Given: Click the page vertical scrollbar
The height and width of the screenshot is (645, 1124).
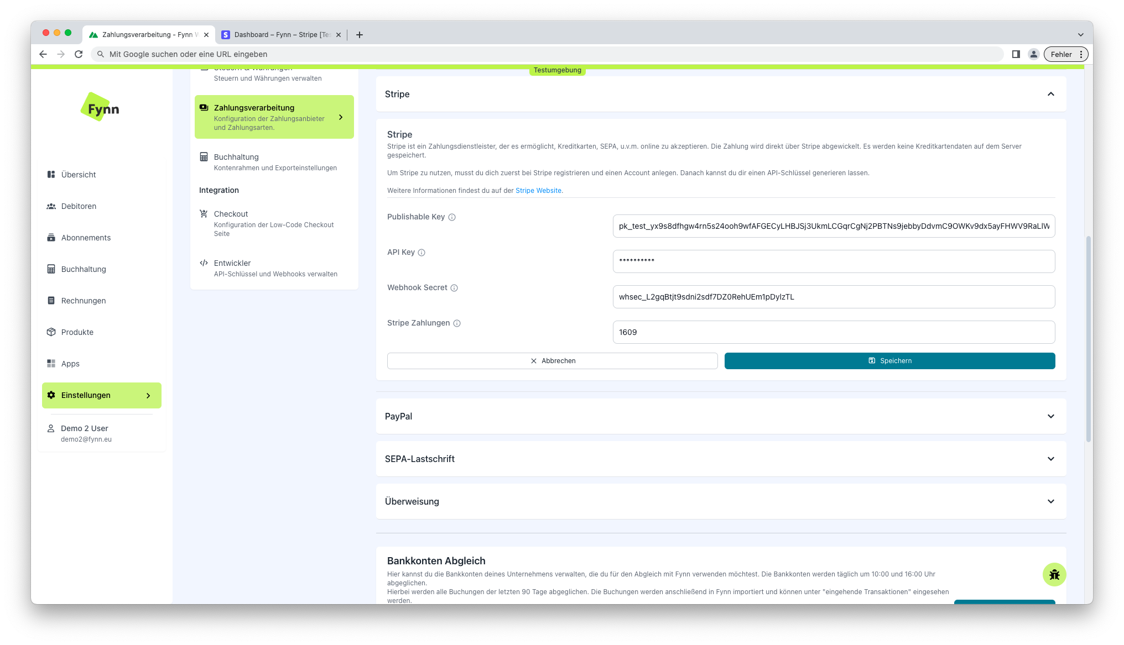Looking at the screenshot, I should point(1088,339).
